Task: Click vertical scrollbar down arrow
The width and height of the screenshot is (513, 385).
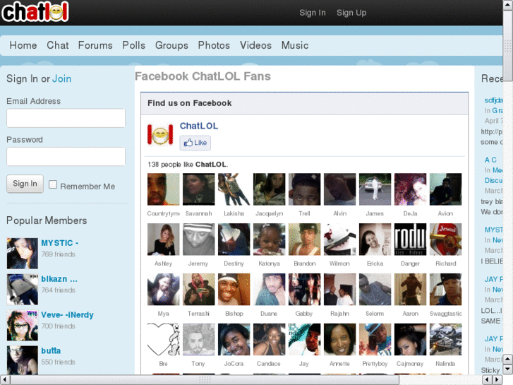Action: click(x=508, y=369)
